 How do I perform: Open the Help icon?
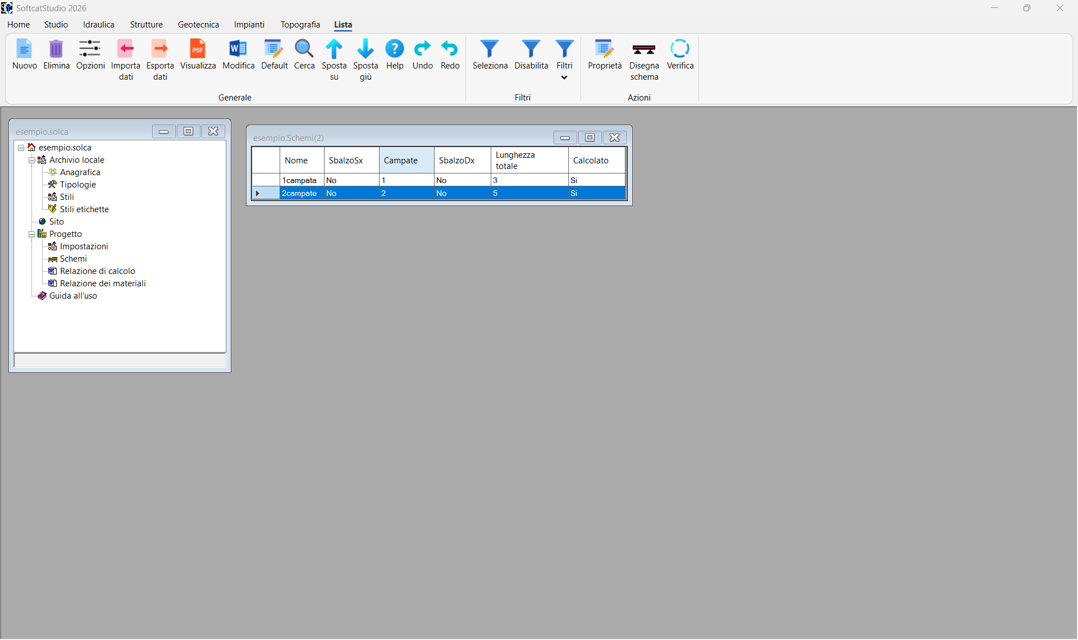pos(395,49)
